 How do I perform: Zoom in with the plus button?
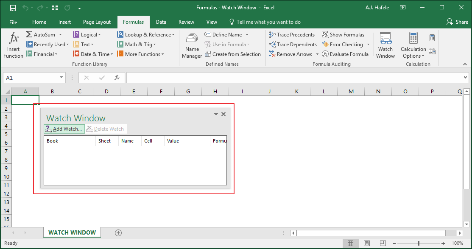click(443, 243)
